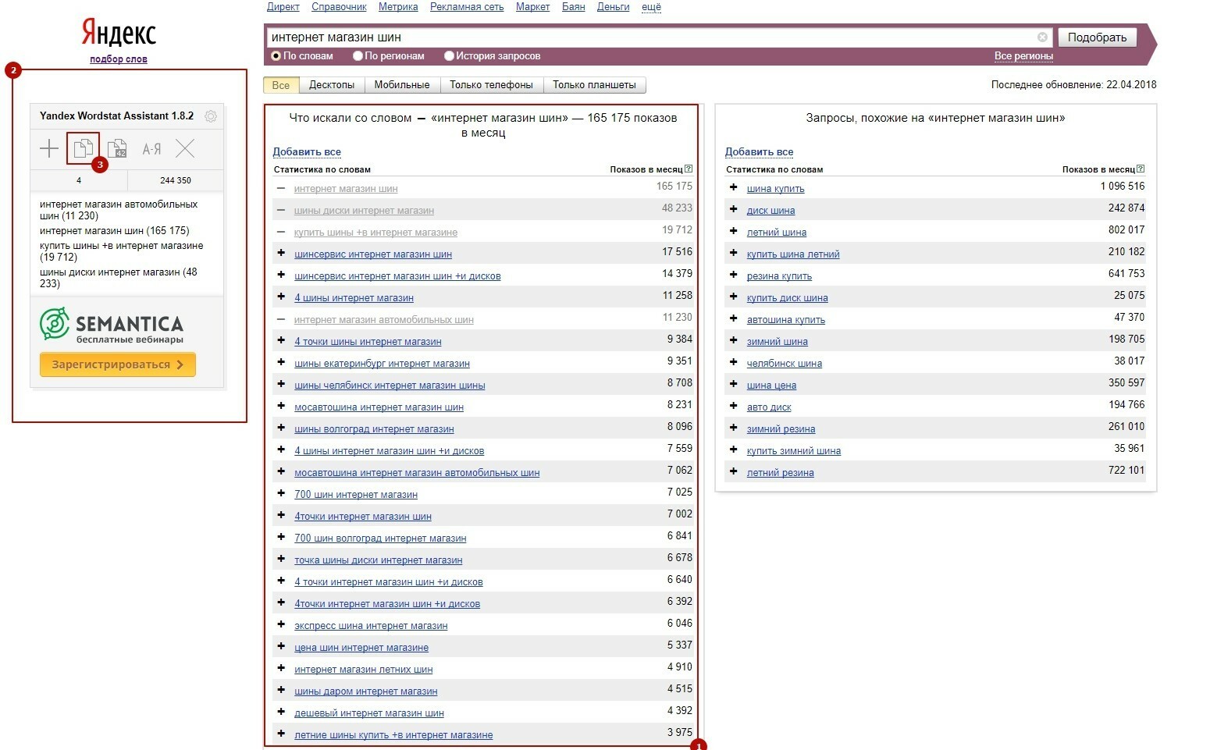Remove 'интернет магазин шин' with its minus icon
Screen dimensions: 1210x750
tap(281, 188)
